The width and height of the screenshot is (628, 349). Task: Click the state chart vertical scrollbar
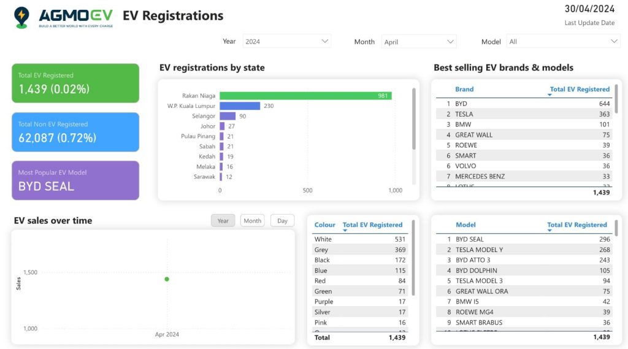pos(414,120)
